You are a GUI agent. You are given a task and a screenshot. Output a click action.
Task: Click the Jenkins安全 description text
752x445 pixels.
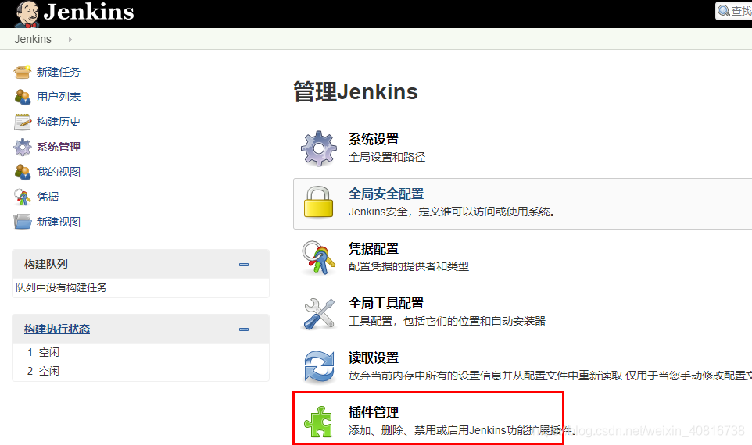coord(452,212)
